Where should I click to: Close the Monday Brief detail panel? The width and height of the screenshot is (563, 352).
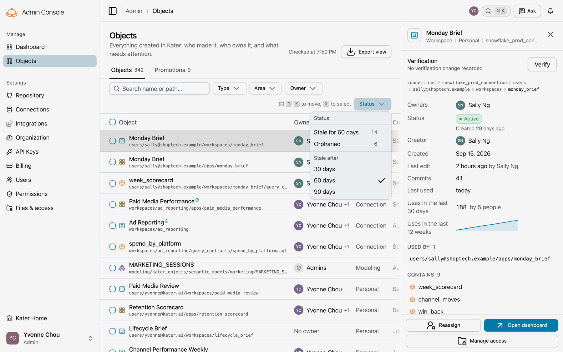point(550,34)
